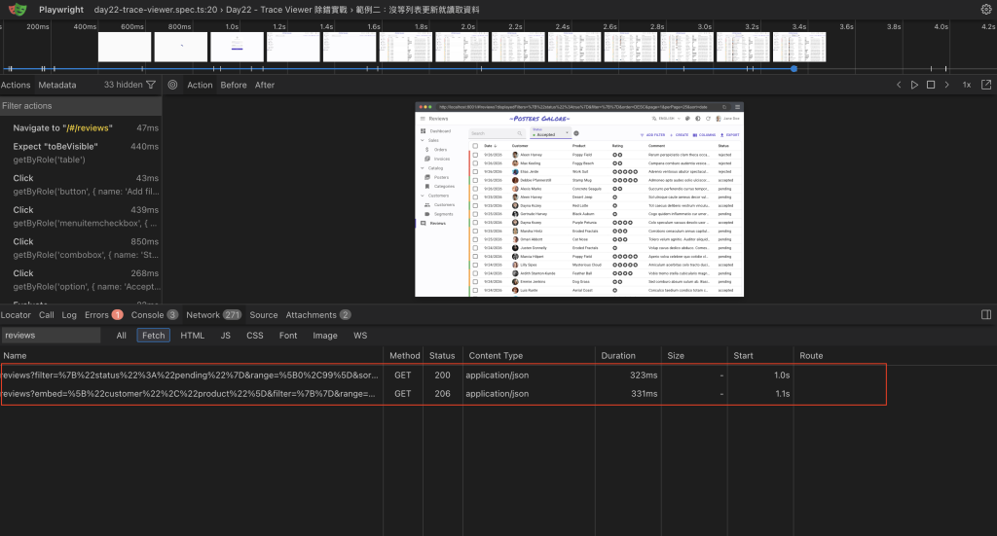This screenshot has height=536, width=997.
Task: Click the Export icon button in the snapshot
Action: (x=730, y=134)
